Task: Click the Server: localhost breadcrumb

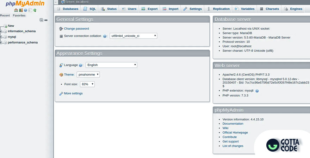Action: (x=77, y=2)
